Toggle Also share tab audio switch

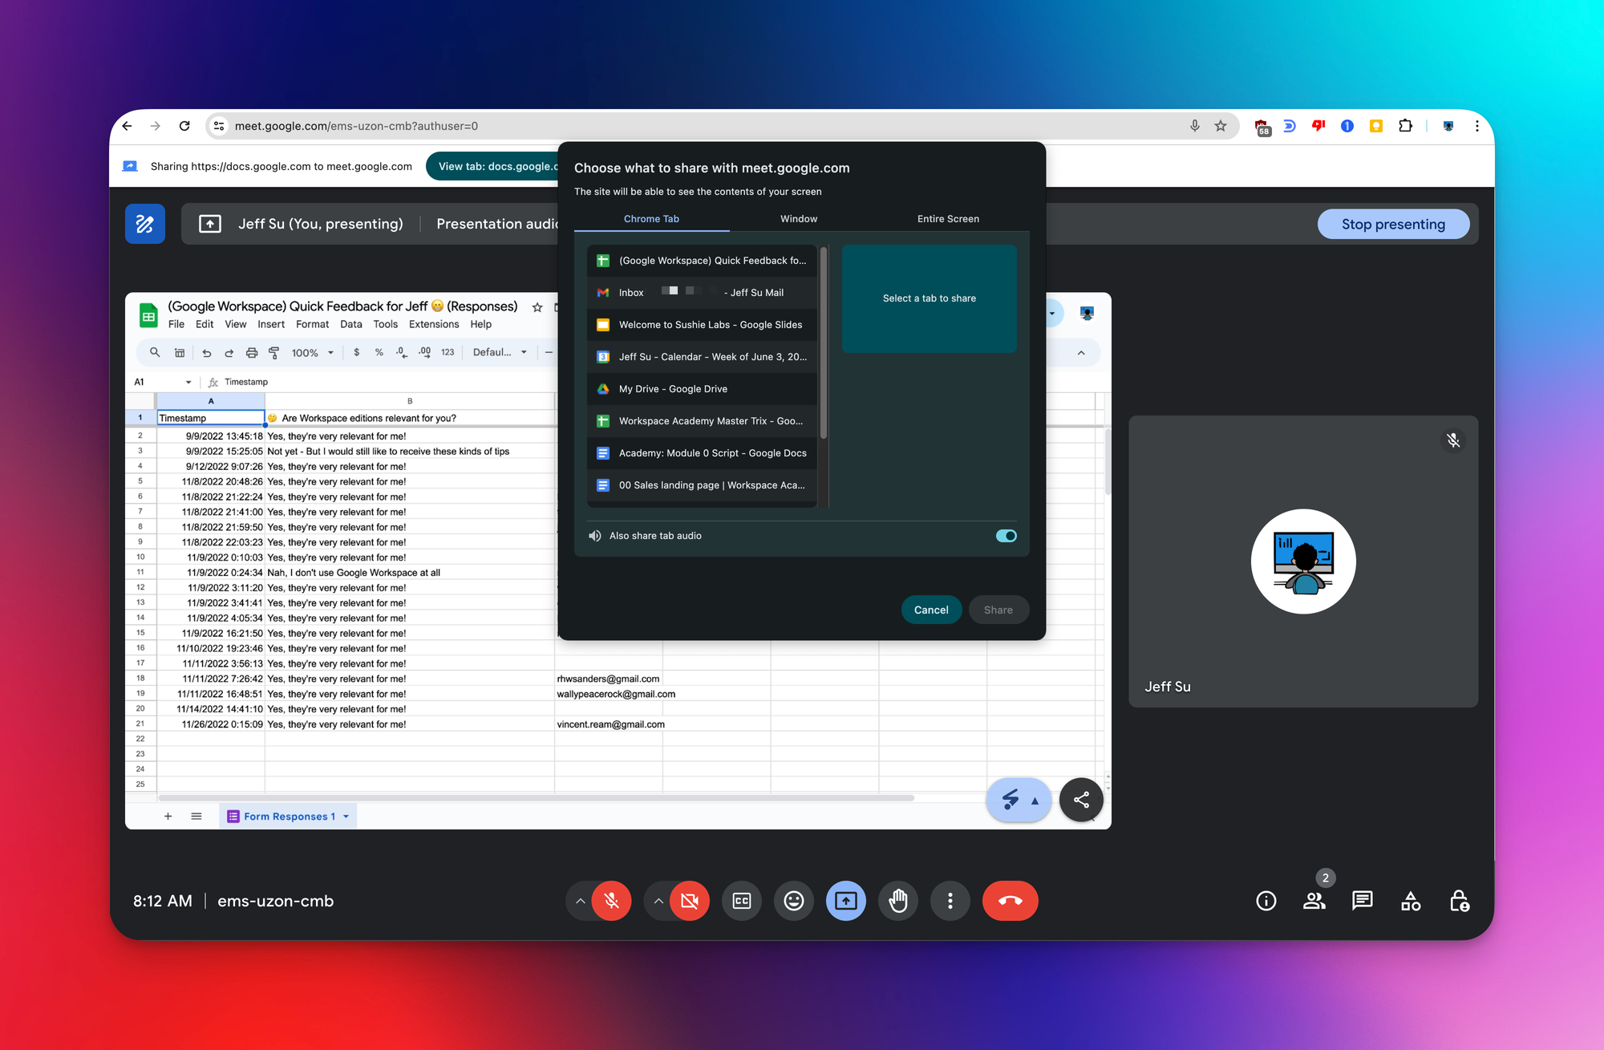click(x=1006, y=536)
